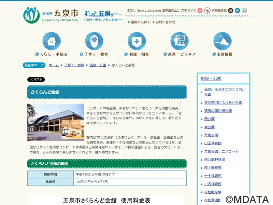
Task: Go to ホーム breadcrumb
Action: click(54, 65)
